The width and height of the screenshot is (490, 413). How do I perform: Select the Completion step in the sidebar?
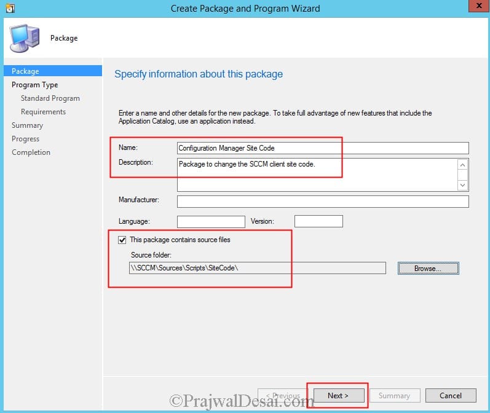pos(31,152)
